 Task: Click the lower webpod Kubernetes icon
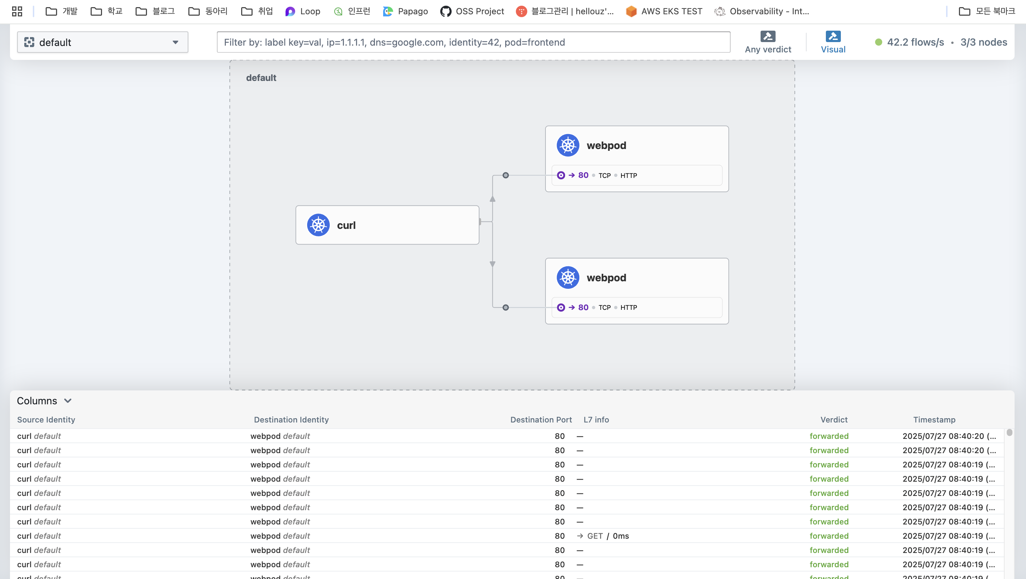click(x=568, y=278)
